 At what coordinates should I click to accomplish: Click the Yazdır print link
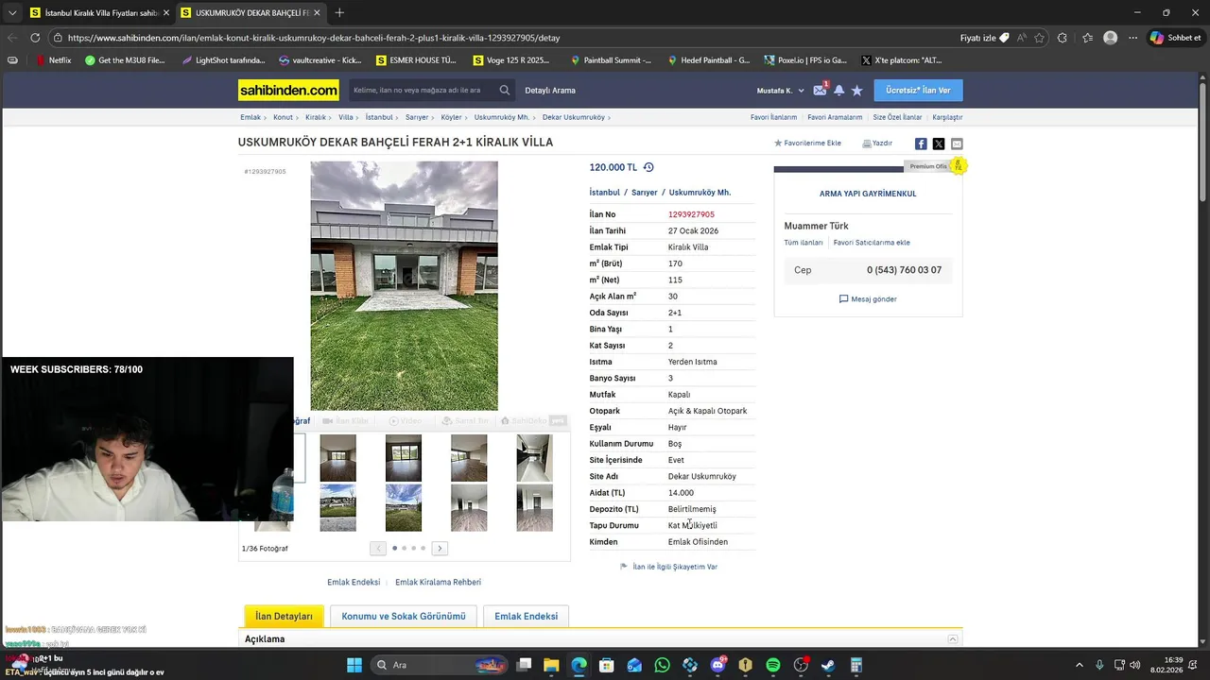point(877,144)
